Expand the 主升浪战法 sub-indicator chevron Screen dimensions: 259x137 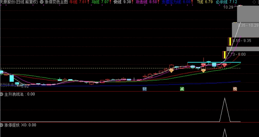pyautogui.click(x=2, y=94)
